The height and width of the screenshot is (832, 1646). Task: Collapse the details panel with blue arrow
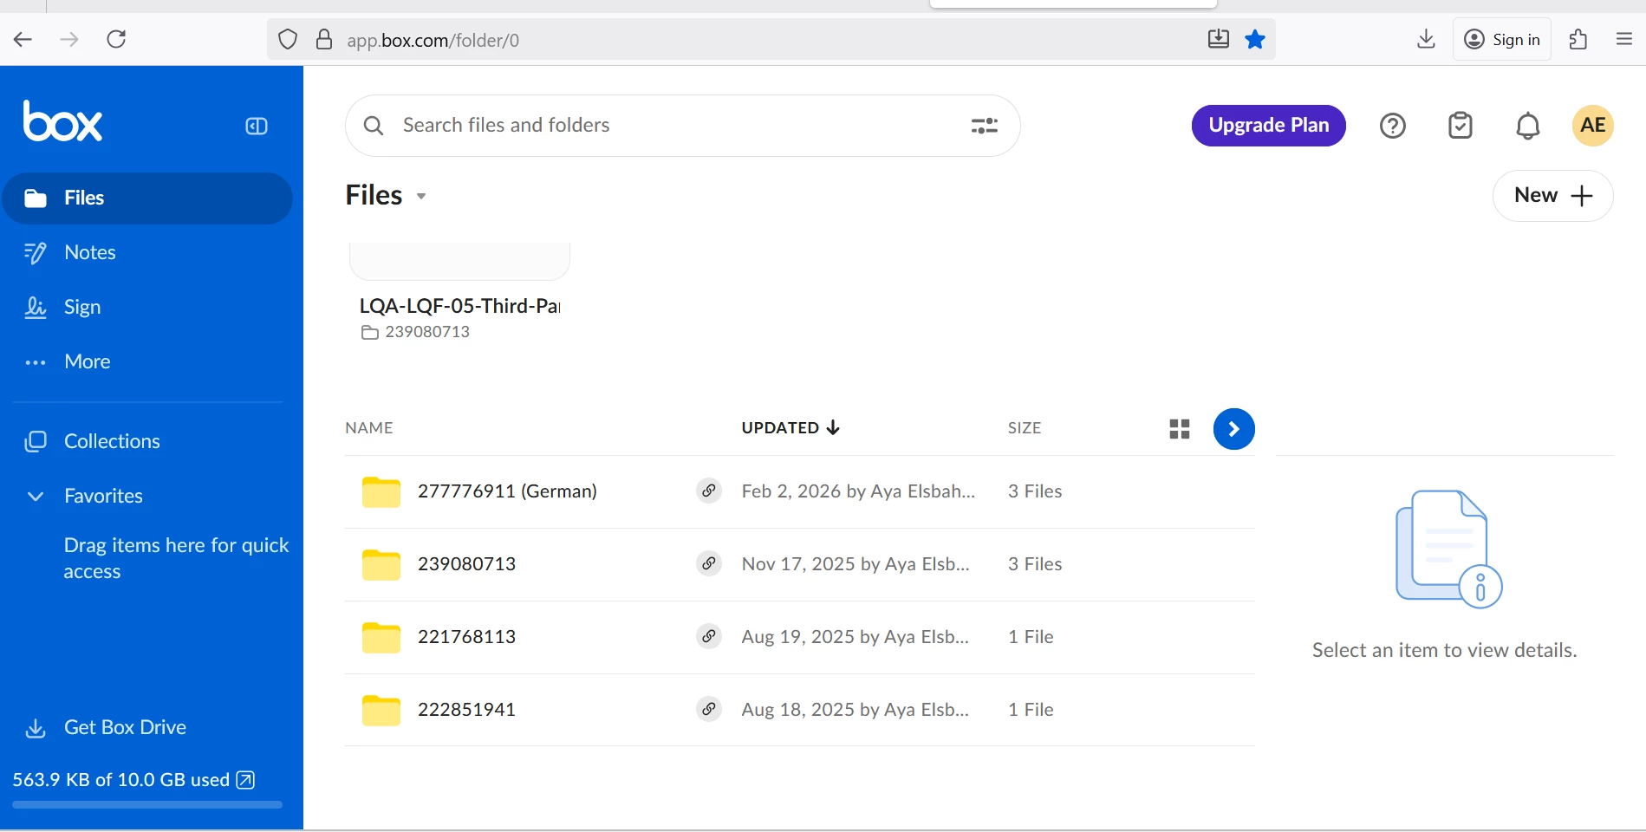click(1233, 429)
